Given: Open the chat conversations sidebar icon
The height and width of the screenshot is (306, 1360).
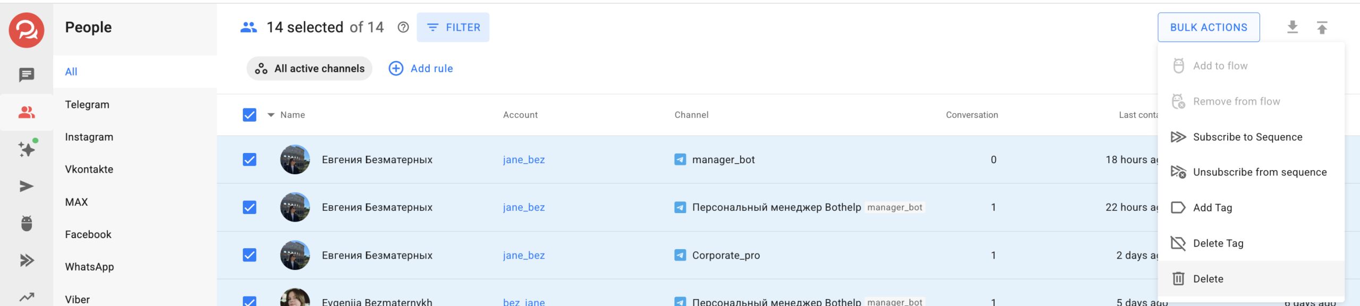Looking at the screenshot, I should click(27, 75).
